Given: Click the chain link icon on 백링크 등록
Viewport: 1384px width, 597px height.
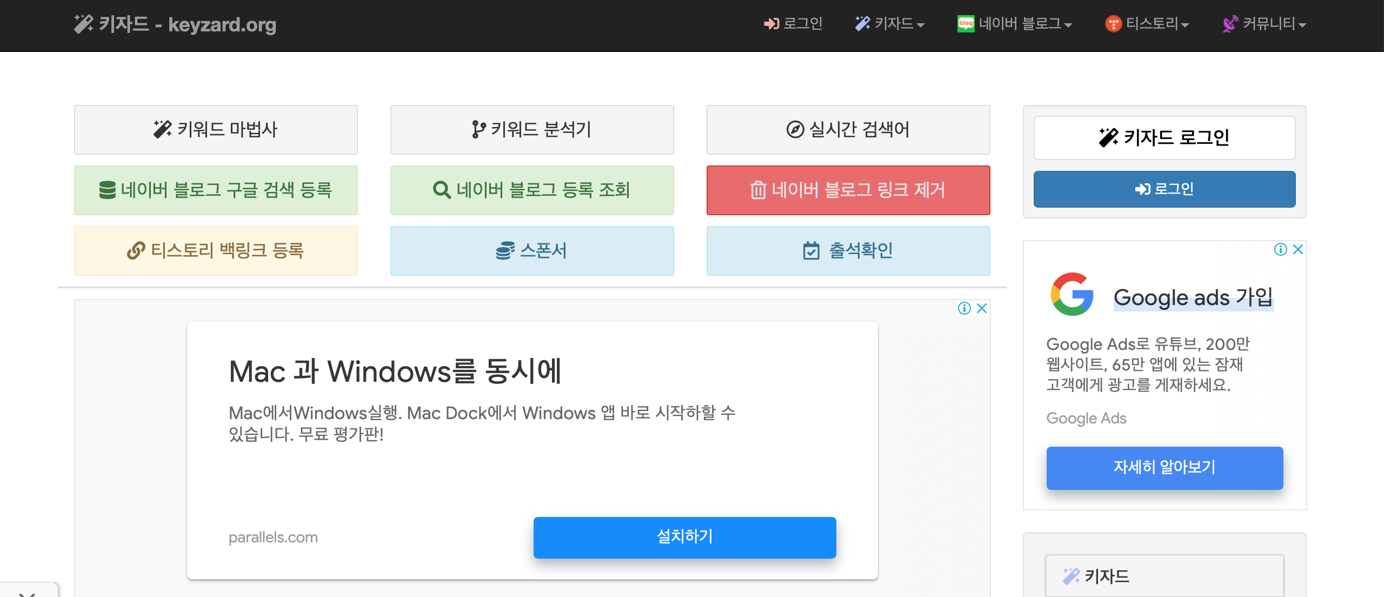Looking at the screenshot, I should (136, 250).
